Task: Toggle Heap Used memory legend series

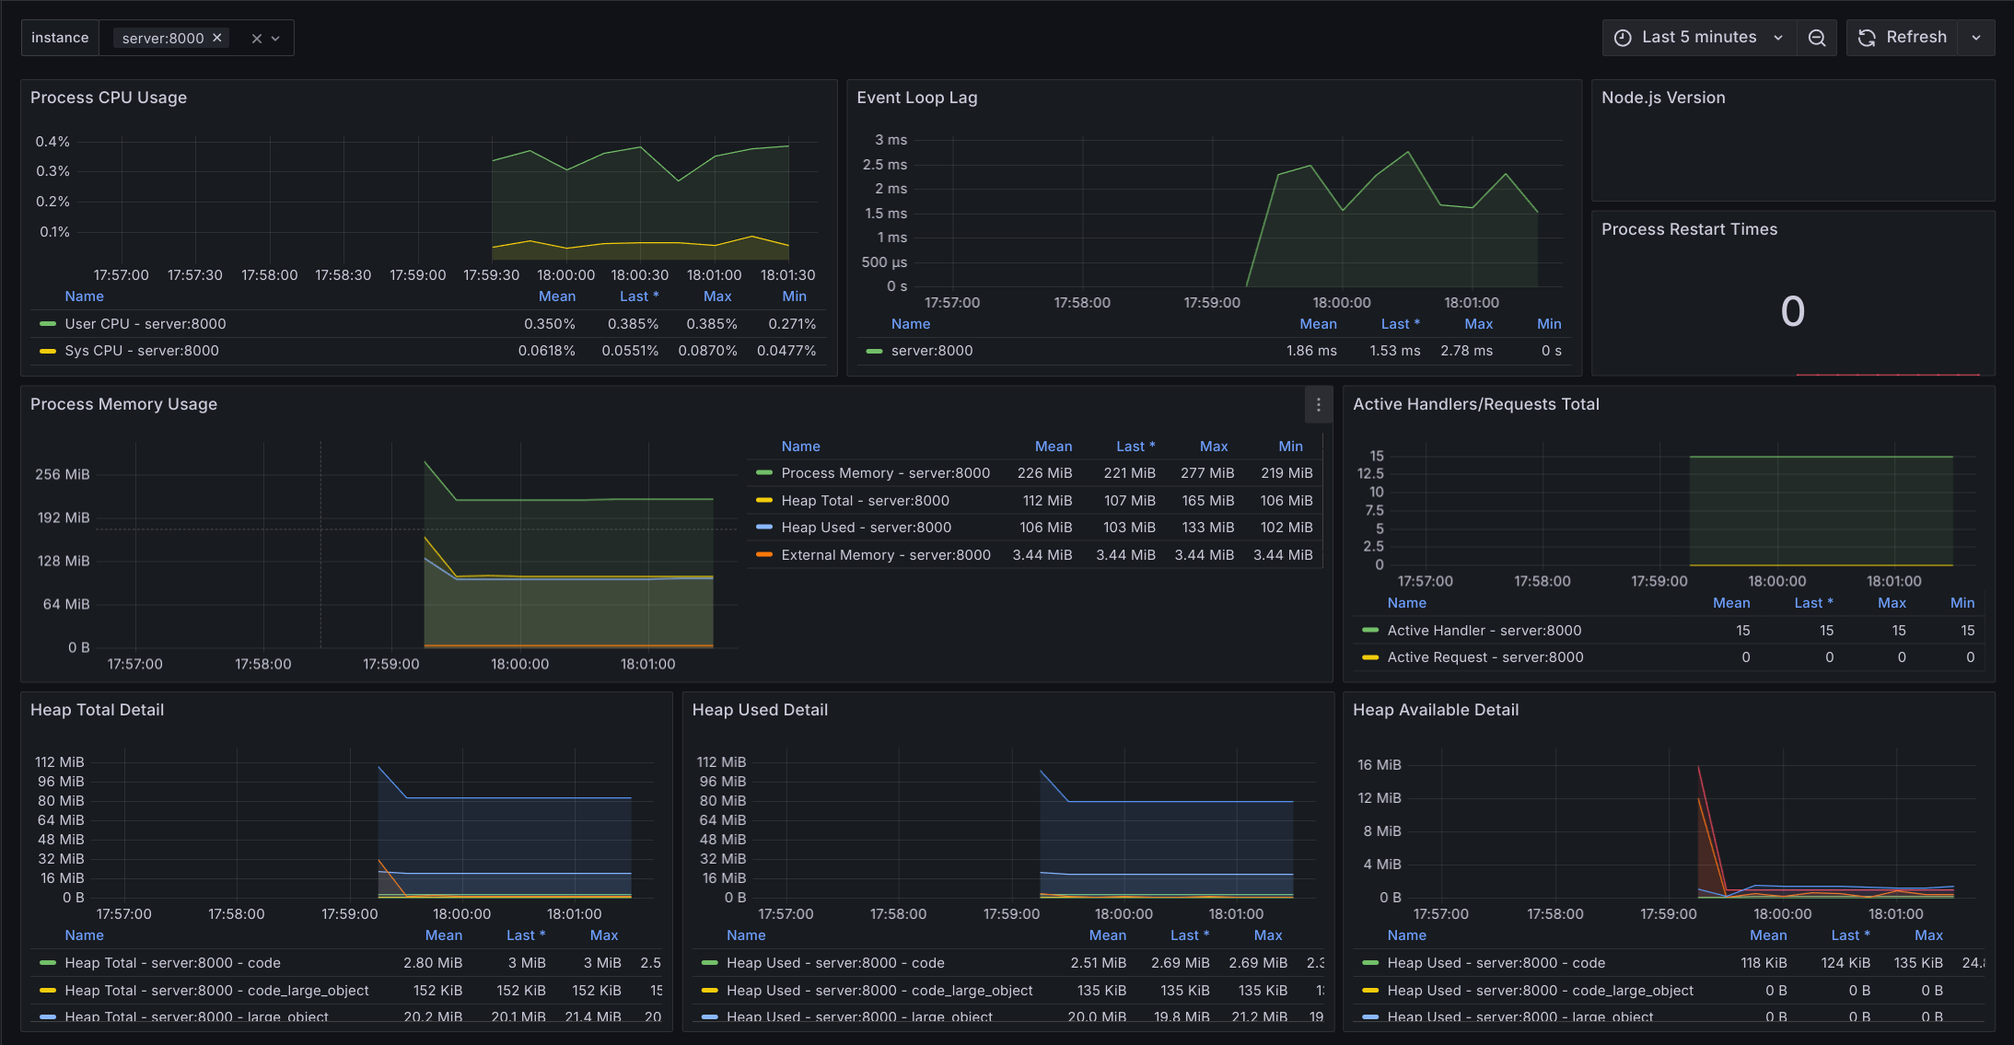Action: (866, 528)
